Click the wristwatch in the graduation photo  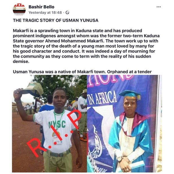[120, 159]
